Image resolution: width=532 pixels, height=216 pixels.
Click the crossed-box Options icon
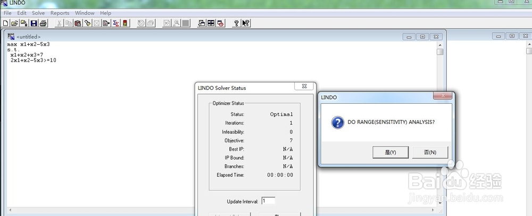click(97, 23)
